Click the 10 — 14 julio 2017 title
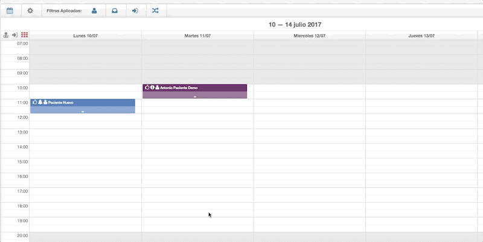The image size is (483, 242). (x=295, y=25)
